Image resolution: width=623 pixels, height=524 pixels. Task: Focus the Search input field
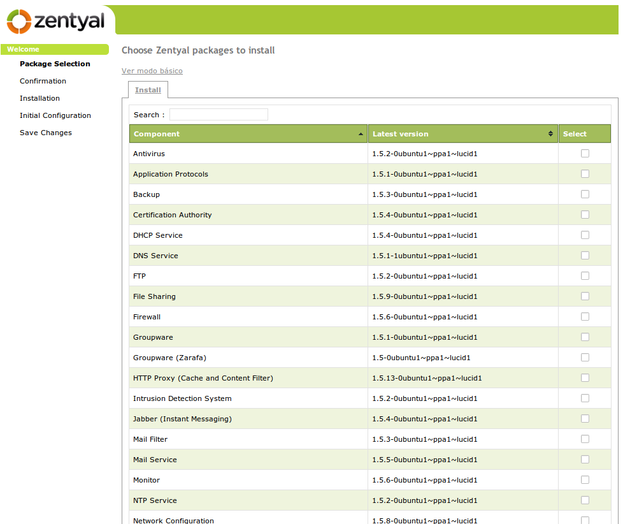(218, 115)
